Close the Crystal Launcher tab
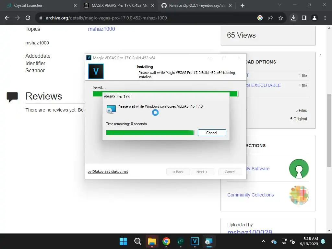The image size is (332, 249). tap(75, 6)
